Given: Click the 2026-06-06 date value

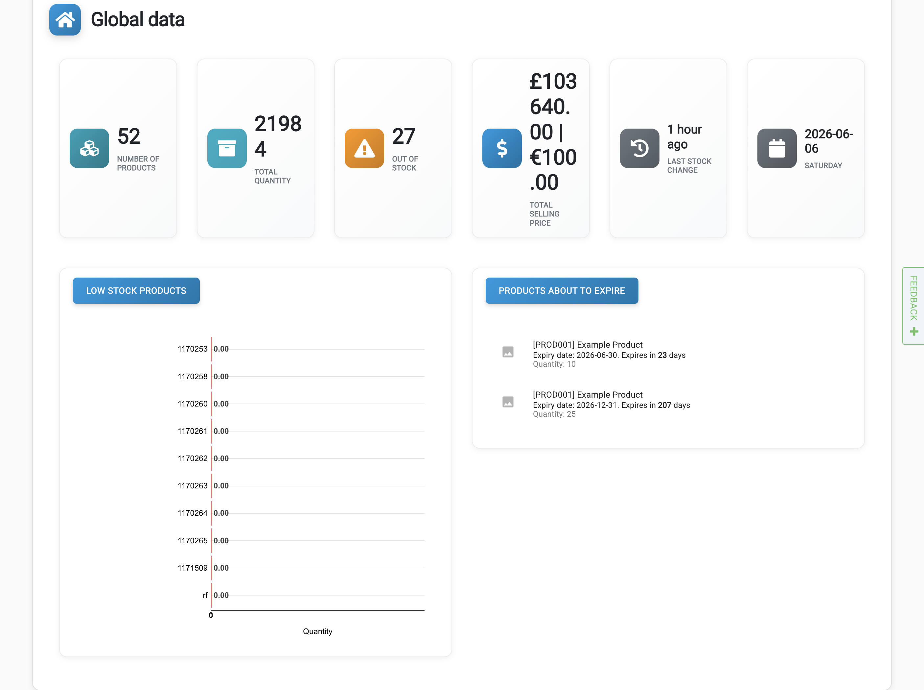Looking at the screenshot, I should 829,141.
